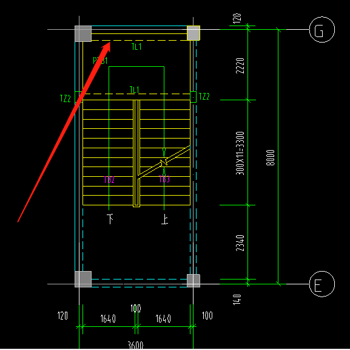This screenshot has width=350, height=350.
Task: Click the 100 dimension above the stair well gap
Action: (136, 309)
